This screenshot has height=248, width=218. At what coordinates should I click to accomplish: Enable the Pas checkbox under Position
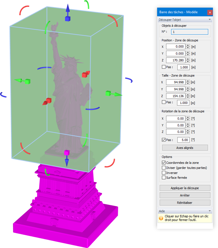click(163, 67)
